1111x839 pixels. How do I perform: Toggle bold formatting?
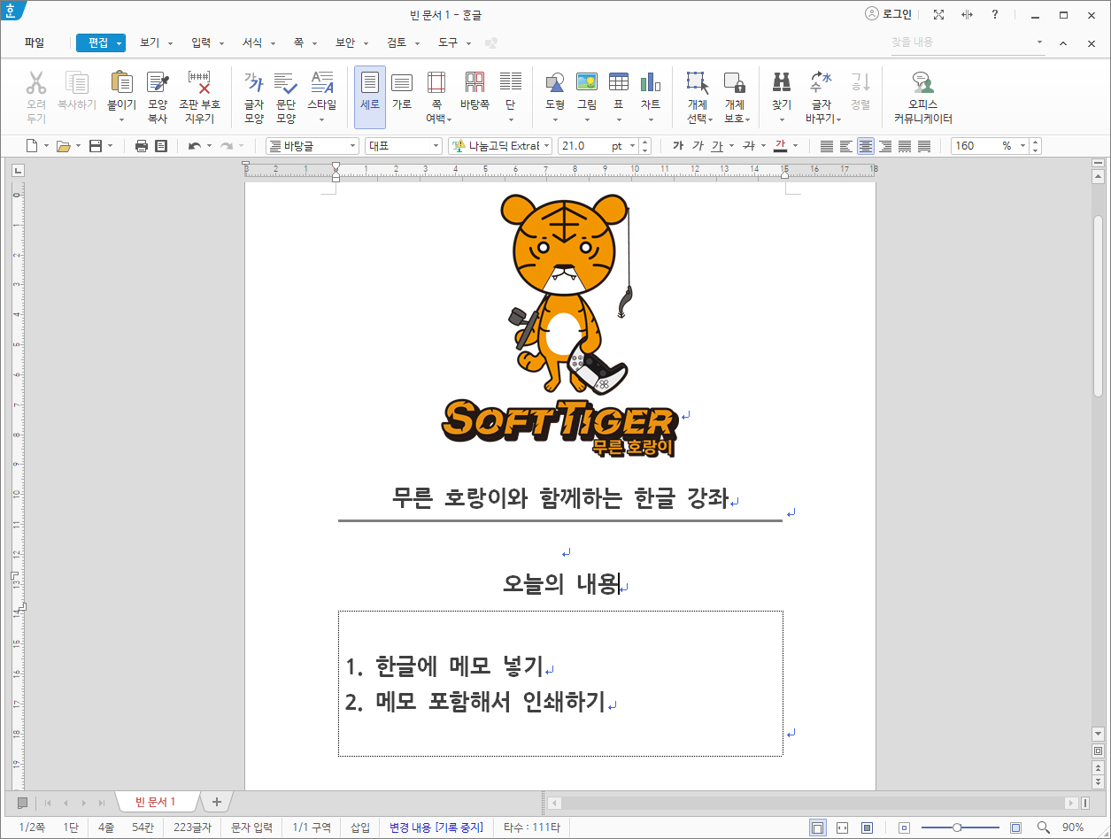[676, 146]
